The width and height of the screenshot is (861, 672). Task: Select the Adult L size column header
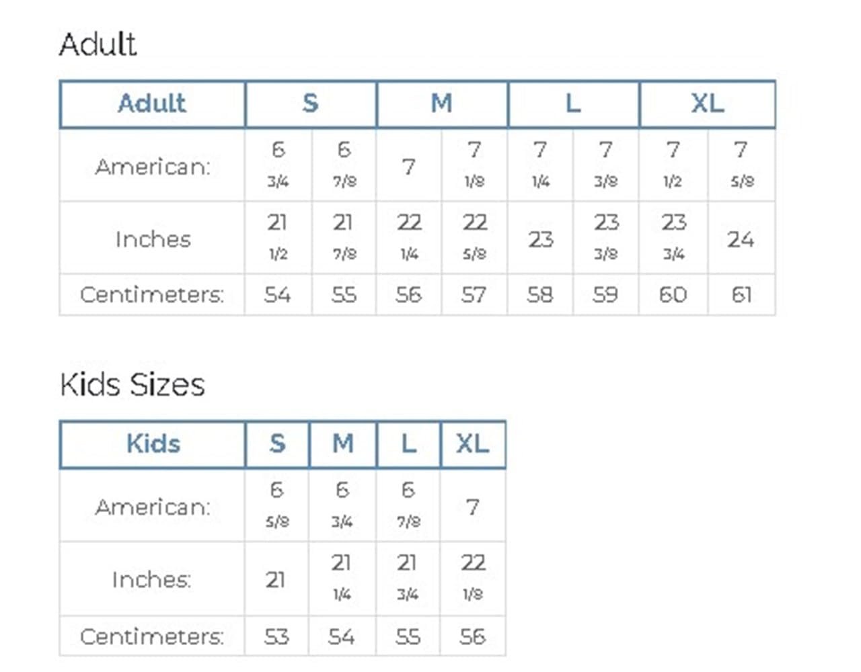(573, 104)
